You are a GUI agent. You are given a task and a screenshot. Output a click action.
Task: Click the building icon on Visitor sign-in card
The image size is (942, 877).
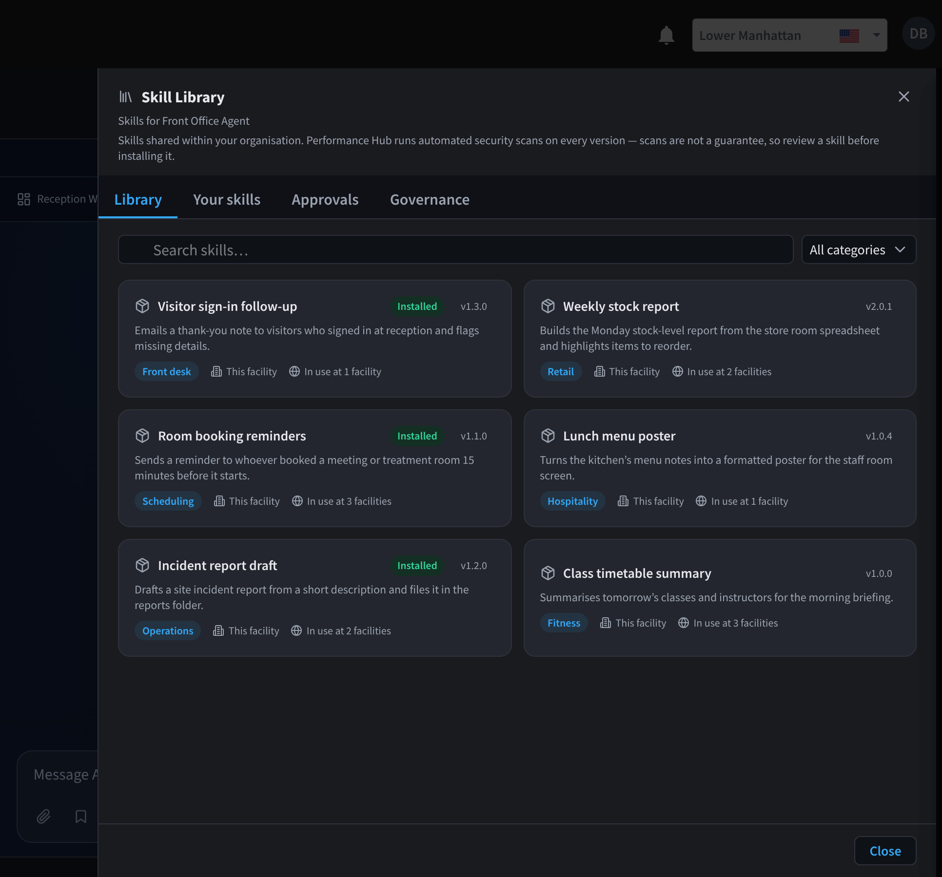216,371
